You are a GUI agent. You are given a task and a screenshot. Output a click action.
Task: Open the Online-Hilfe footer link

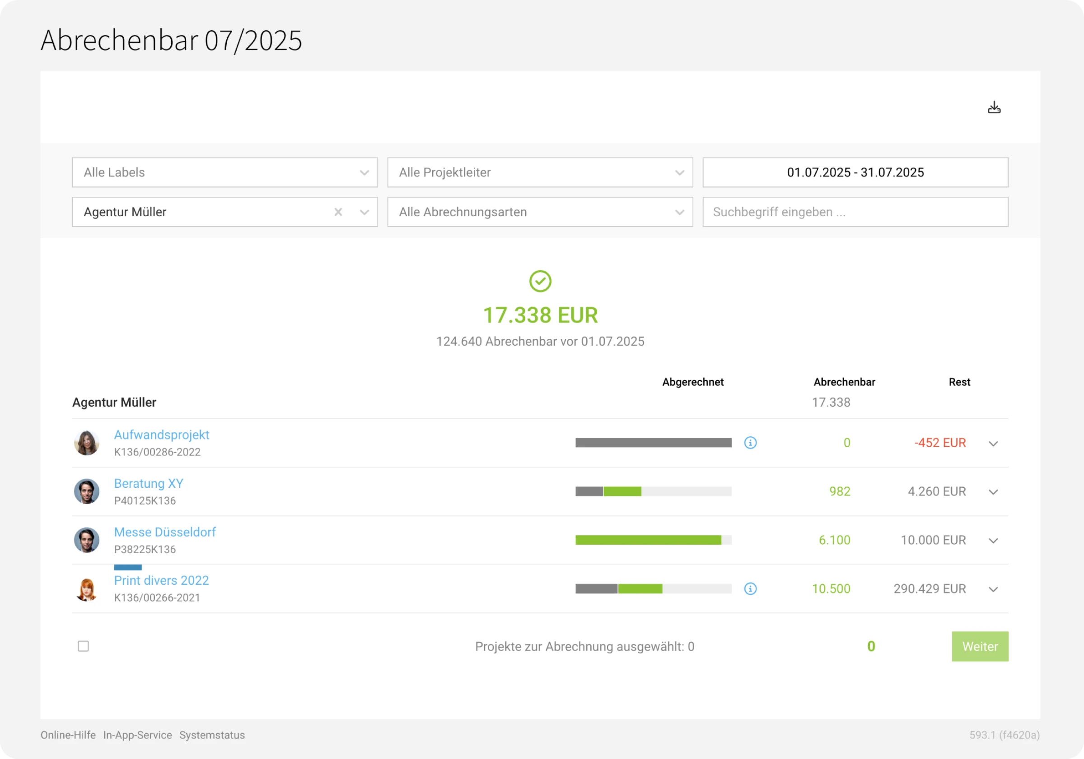point(68,735)
